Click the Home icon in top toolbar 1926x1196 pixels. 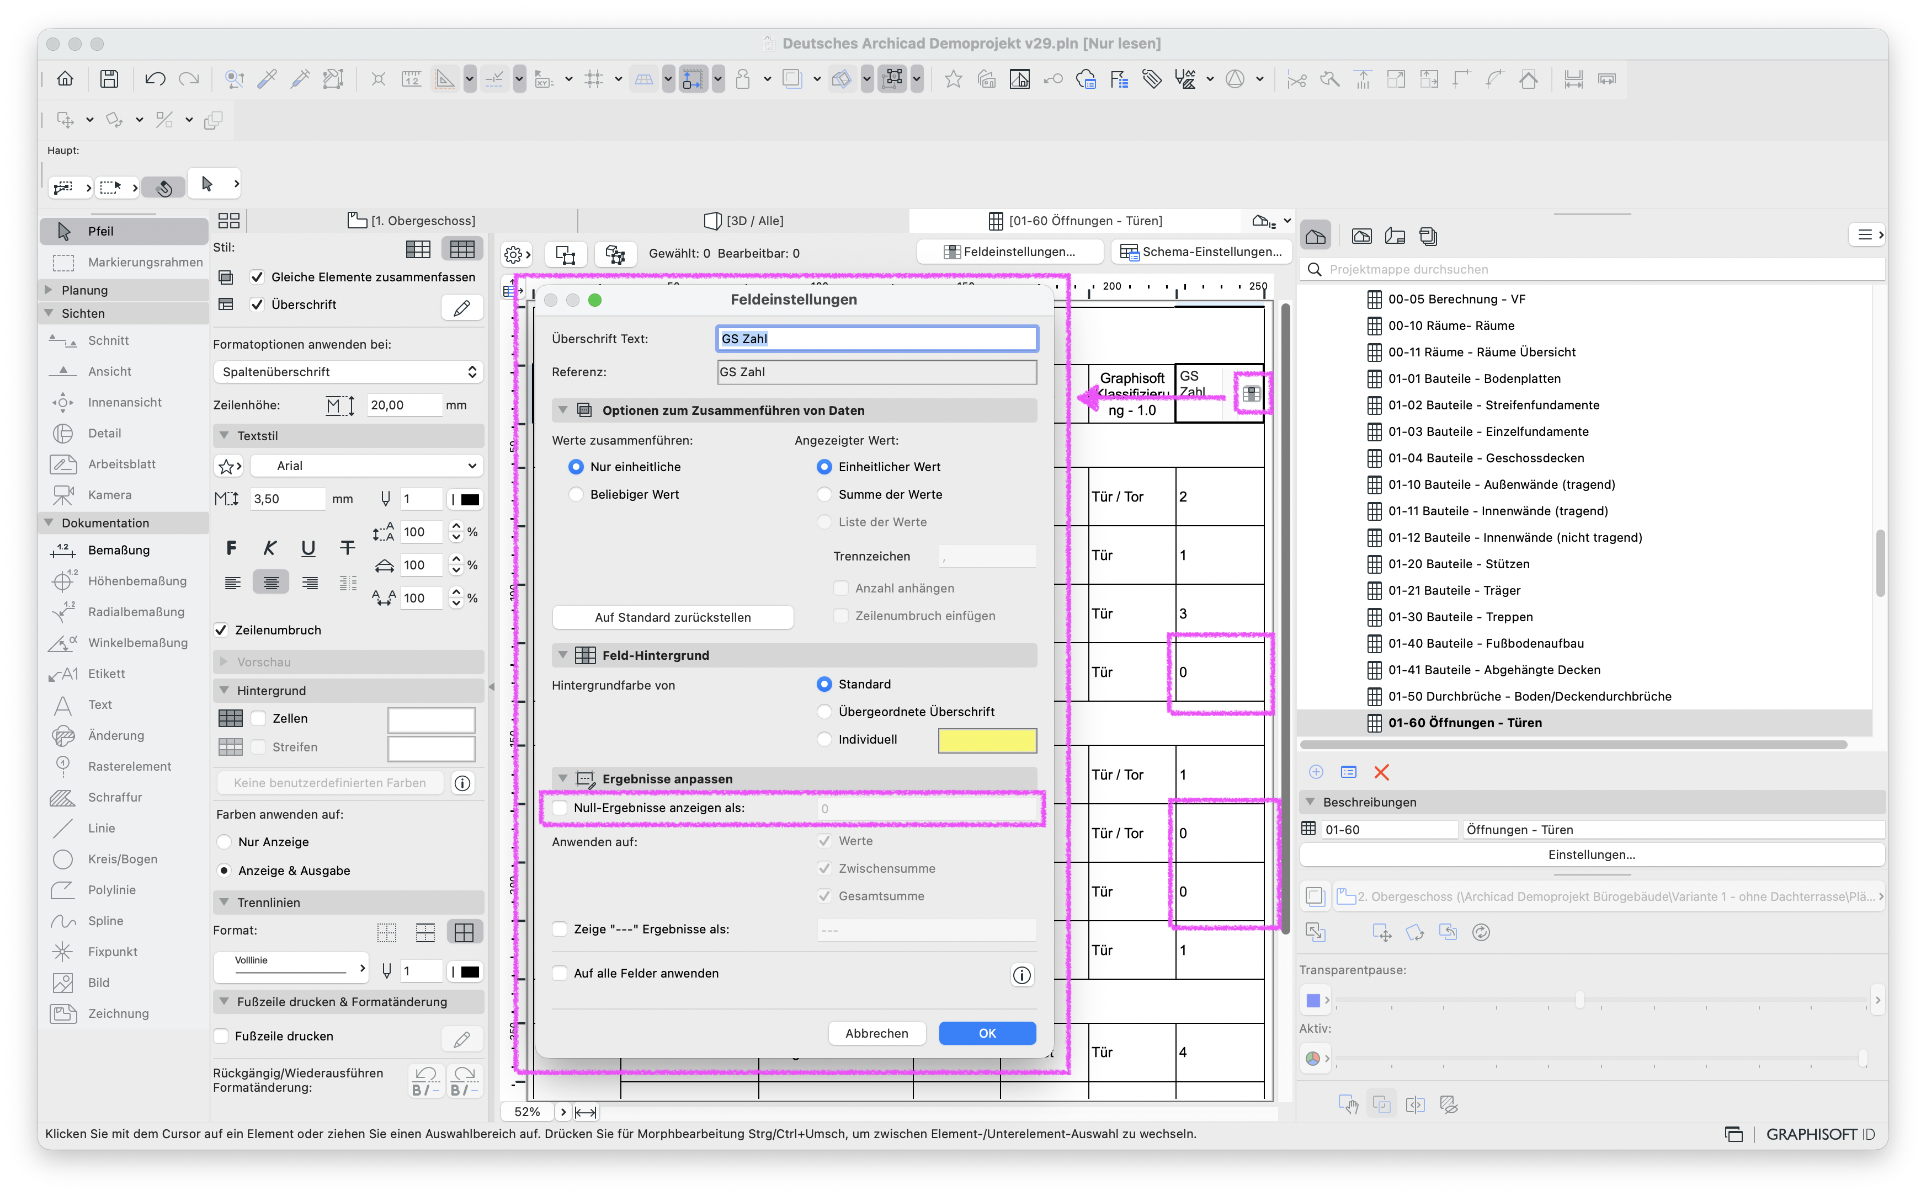[65, 79]
